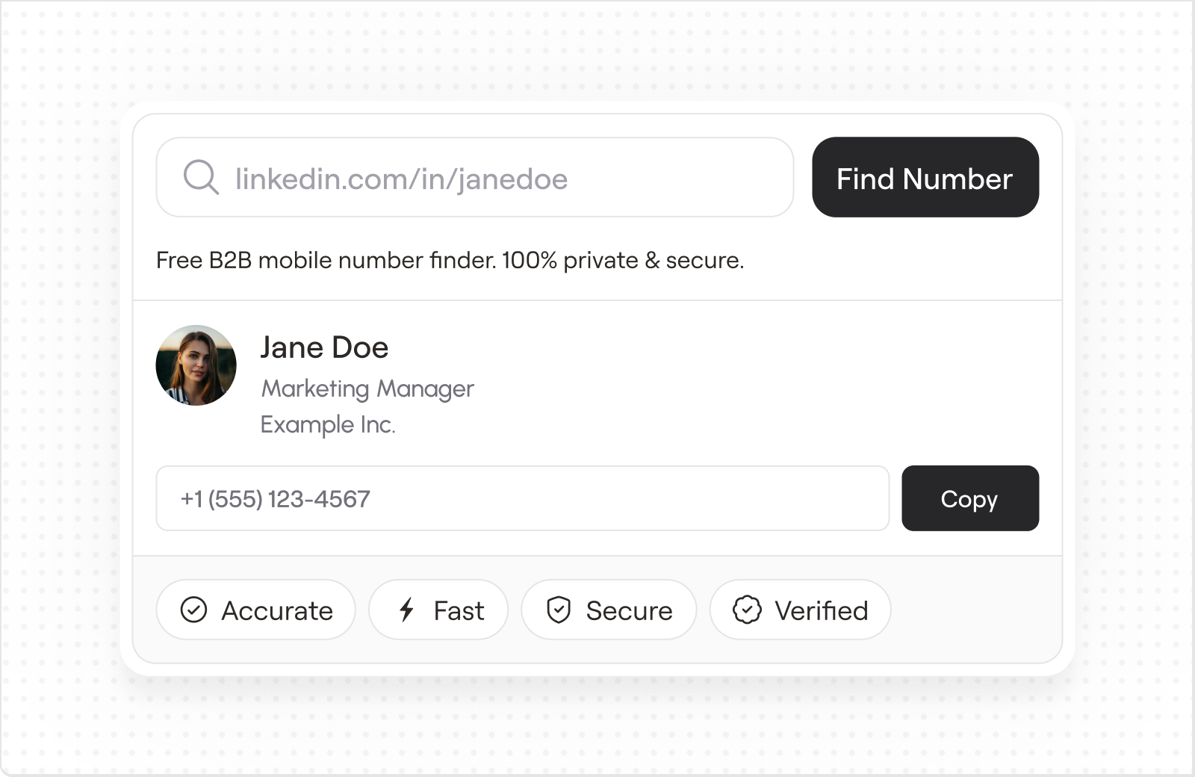Image resolution: width=1195 pixels, height=777 pixels.
Task: Click the Marketing Manager job title
Action: click(x=367, y=388)
